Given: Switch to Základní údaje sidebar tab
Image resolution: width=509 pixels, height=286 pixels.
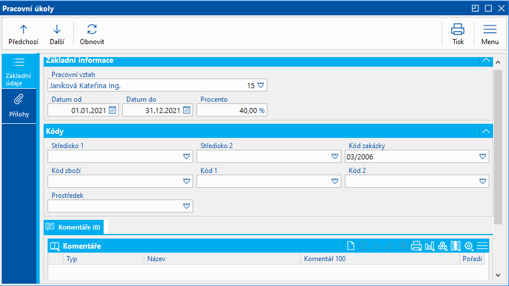Looking at the screenshot, I should click(x=19, y=71).
